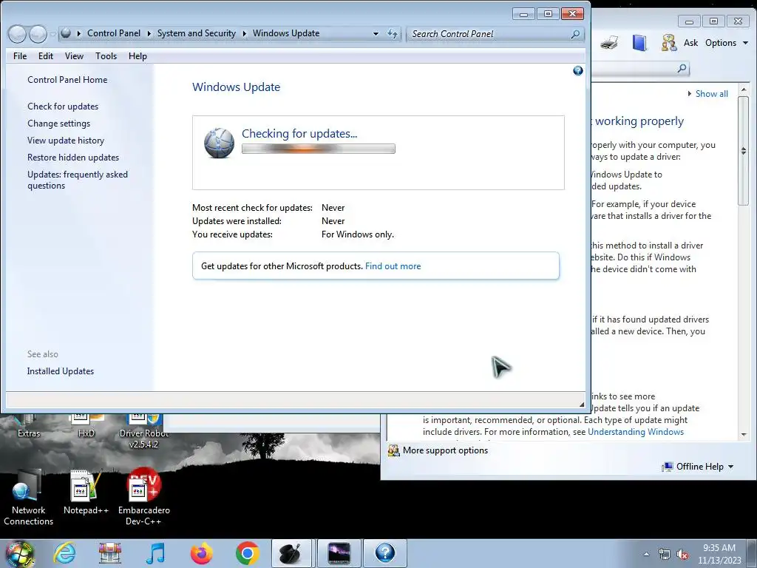Click the blue help icon in Windows Update
Screen dimensions: 757x568
[578, 71]
